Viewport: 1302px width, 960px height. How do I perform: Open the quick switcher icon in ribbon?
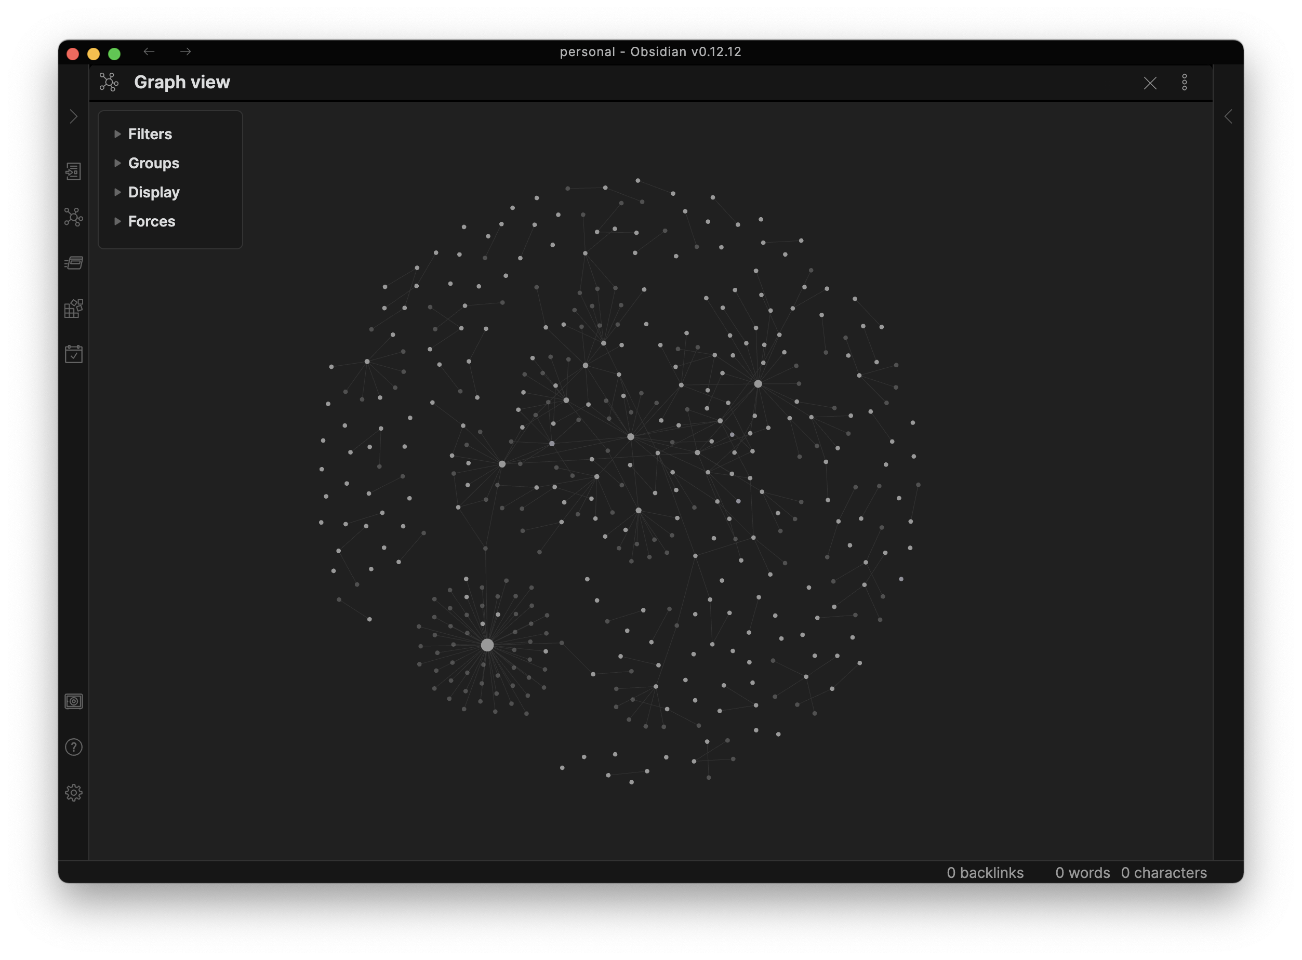pyautogui.click(x=73, y=171)
